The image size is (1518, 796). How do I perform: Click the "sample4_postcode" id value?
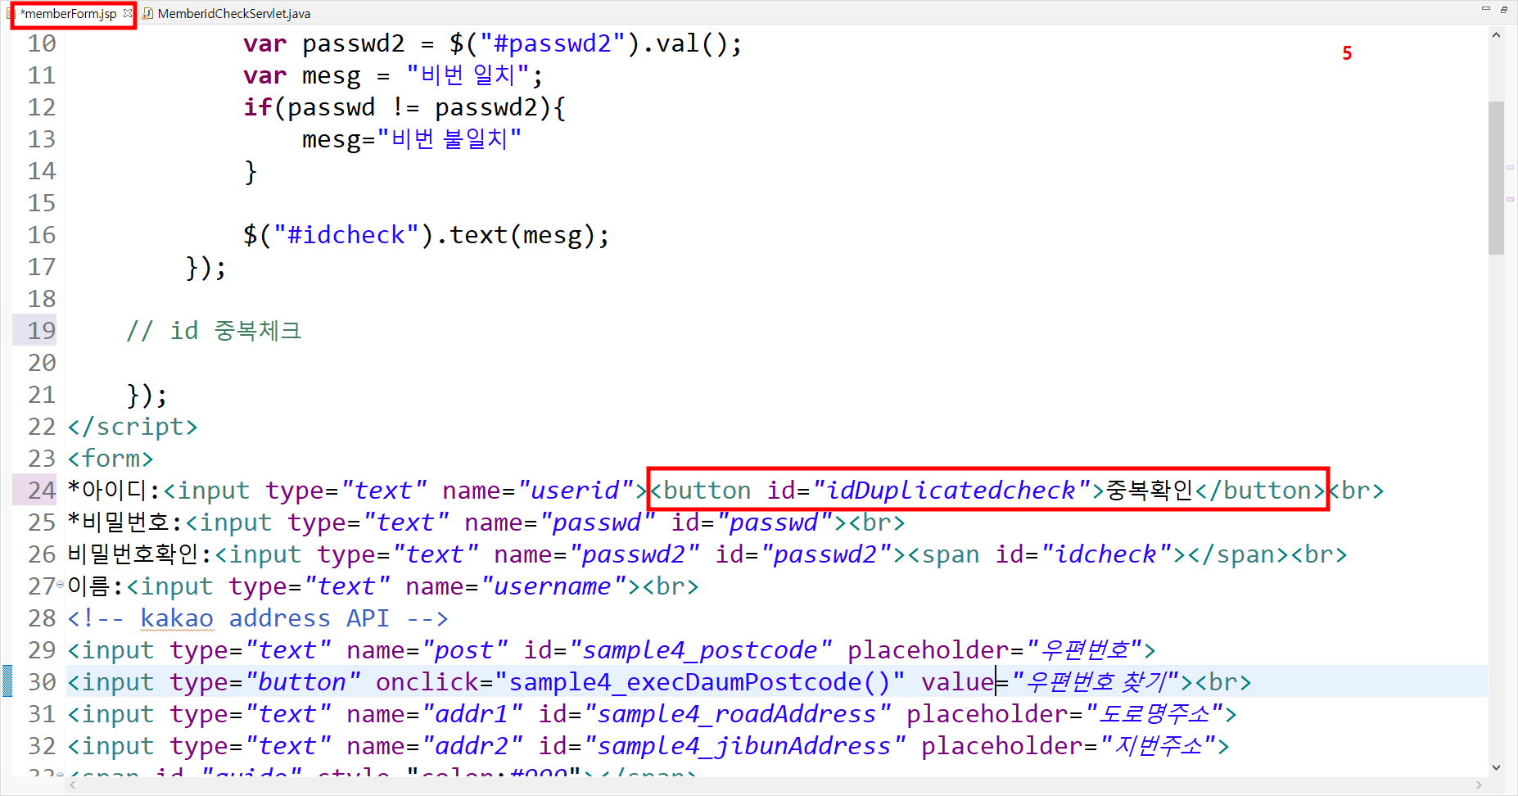click(x=700, y=650)
